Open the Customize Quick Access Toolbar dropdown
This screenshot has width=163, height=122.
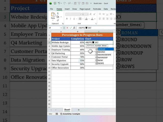point(91,3)
